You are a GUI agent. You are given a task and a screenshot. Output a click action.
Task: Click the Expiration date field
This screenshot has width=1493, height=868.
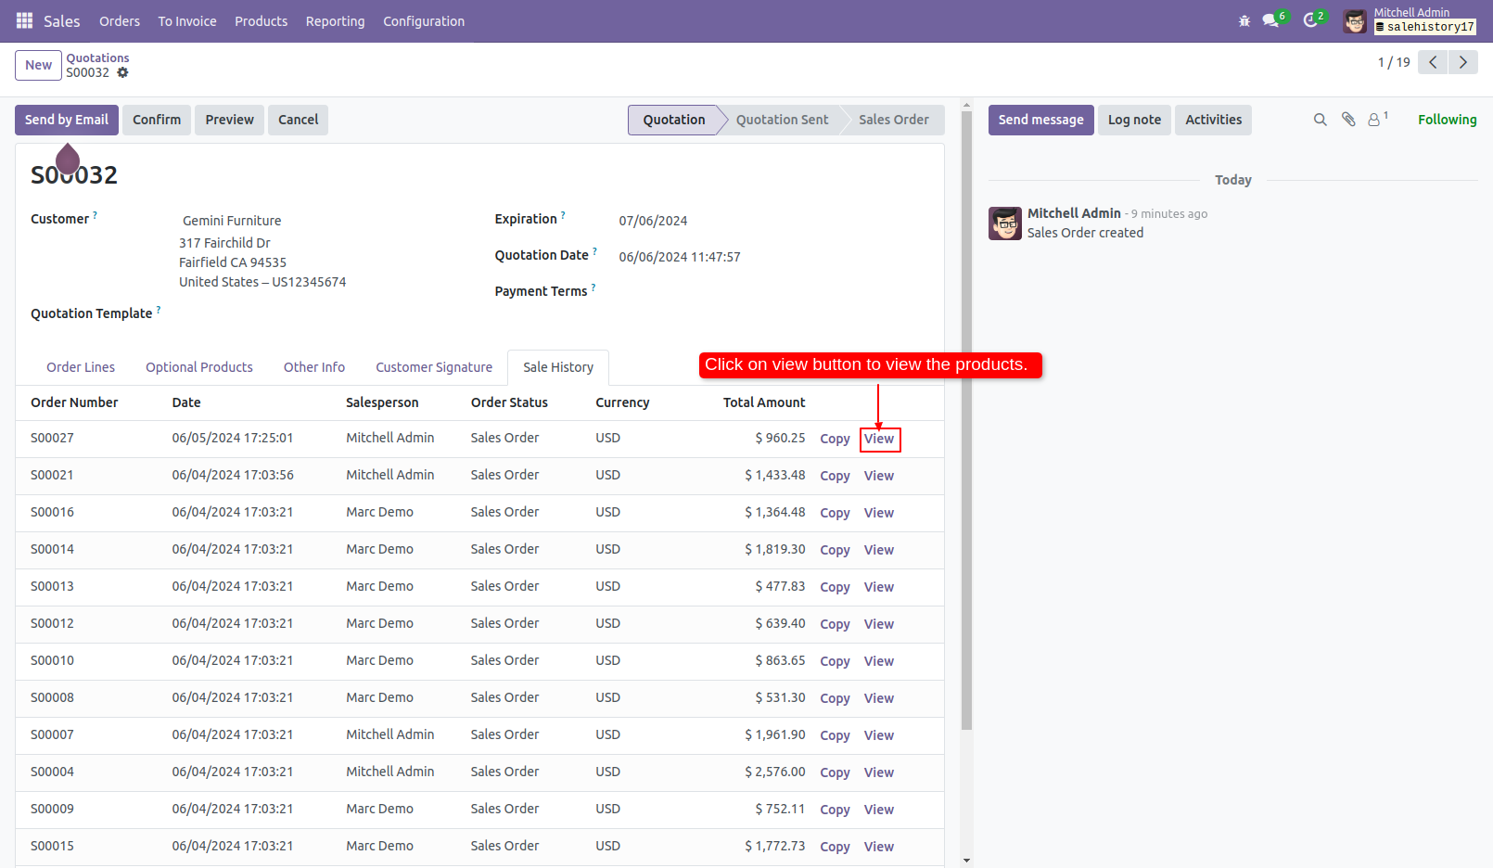pos(653,221)
